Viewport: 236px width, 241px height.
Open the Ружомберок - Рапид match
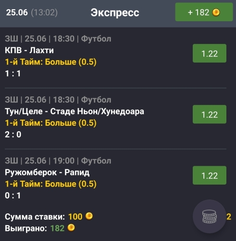click(x=47, y=173)
